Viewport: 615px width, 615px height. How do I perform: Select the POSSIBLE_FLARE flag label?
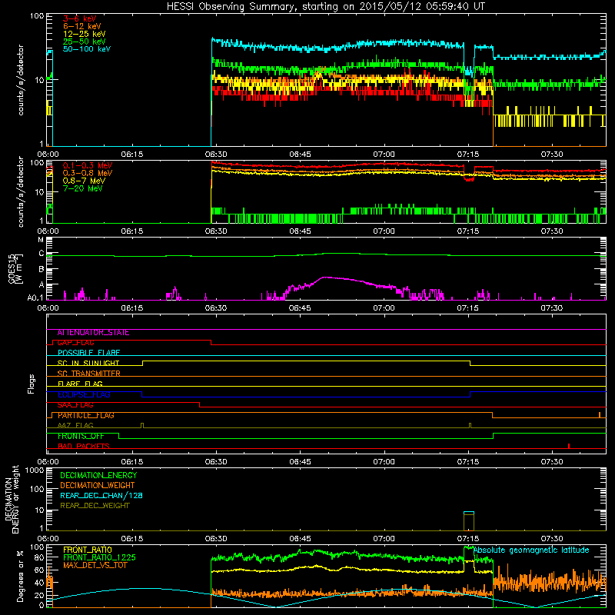88,353
